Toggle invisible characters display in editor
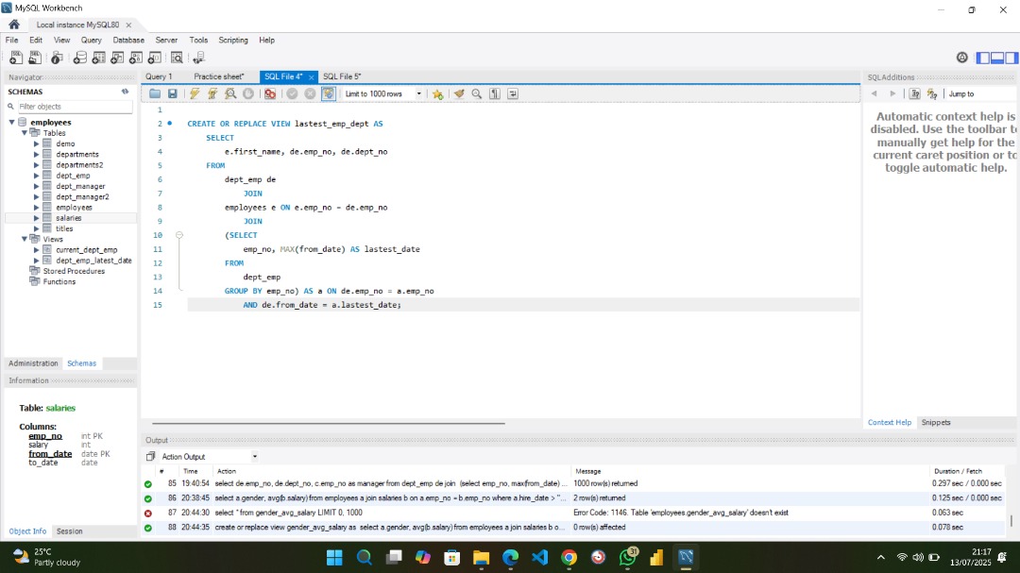 tap(492, 93)
